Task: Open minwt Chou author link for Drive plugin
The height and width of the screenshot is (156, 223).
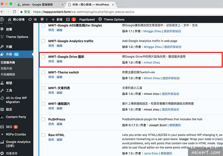Action: click(x=152, y=62)
